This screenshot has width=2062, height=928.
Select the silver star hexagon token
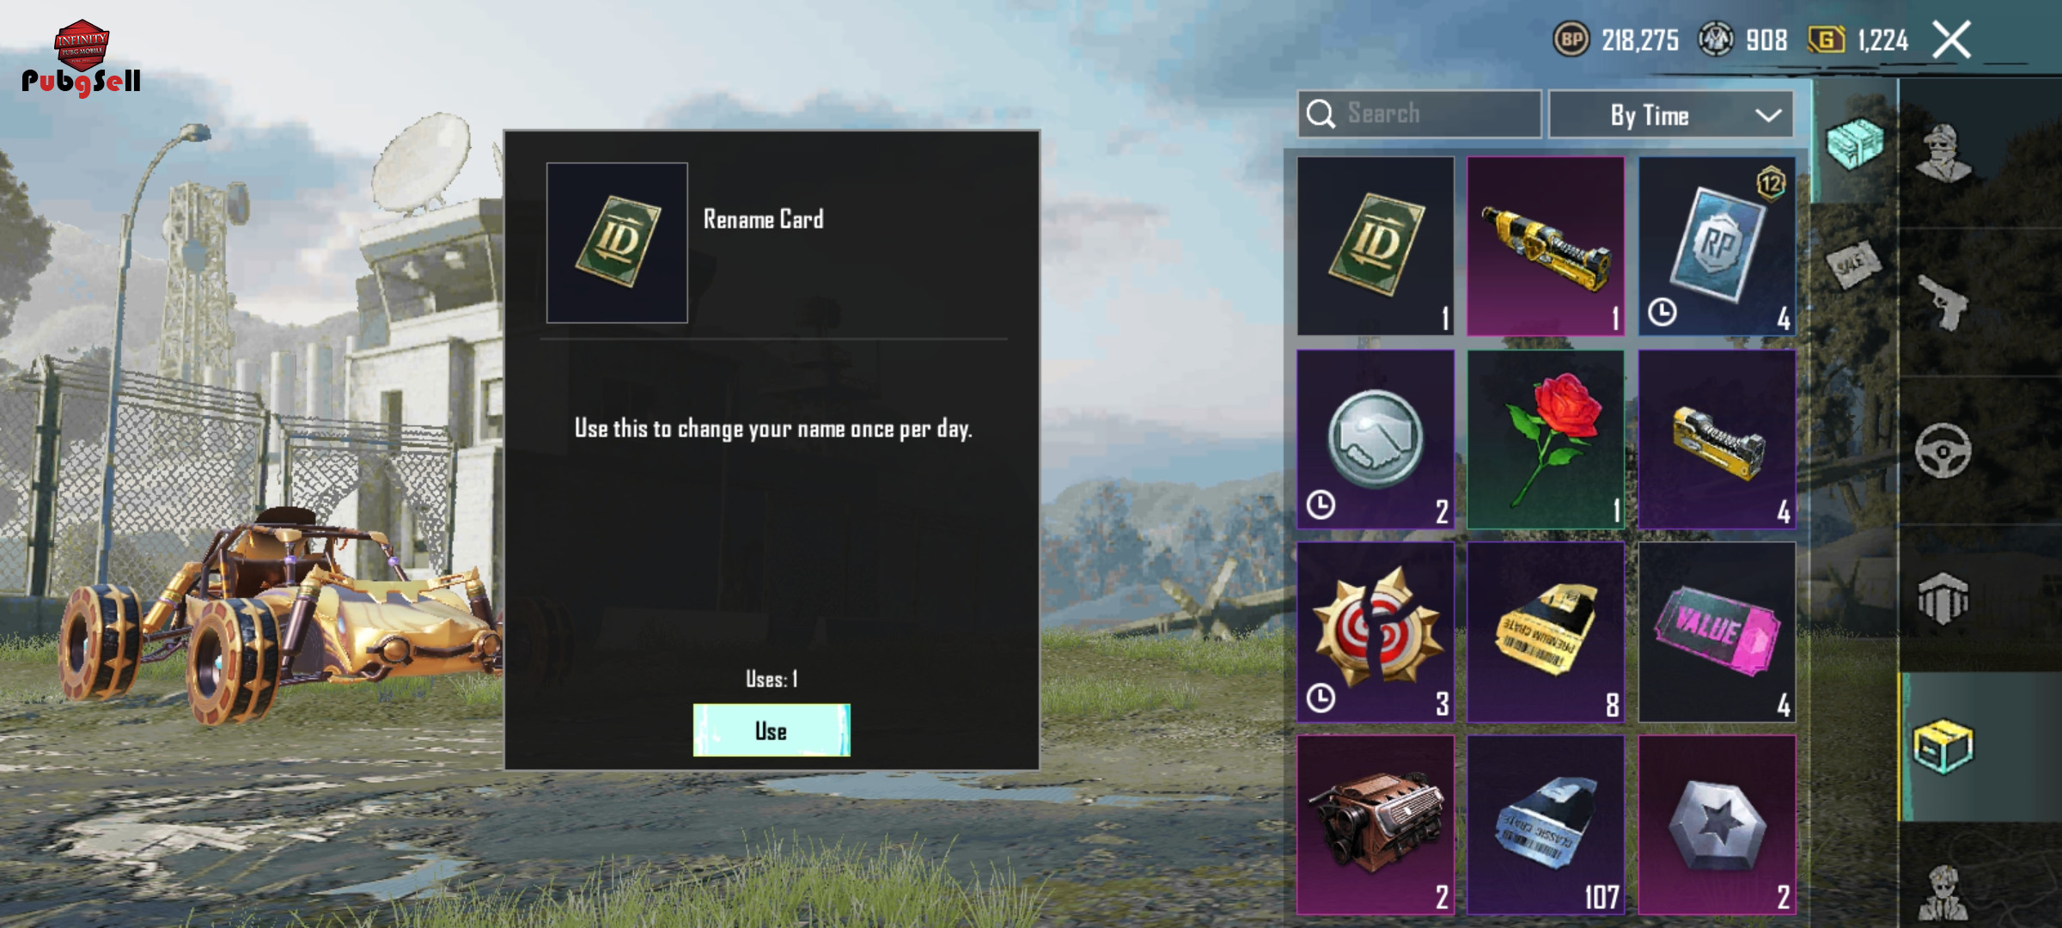point(1717,825)
